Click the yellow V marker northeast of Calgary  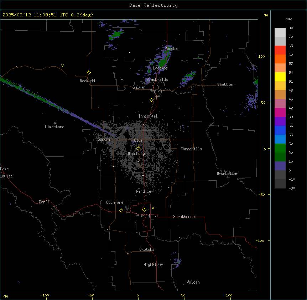[153, 208]
